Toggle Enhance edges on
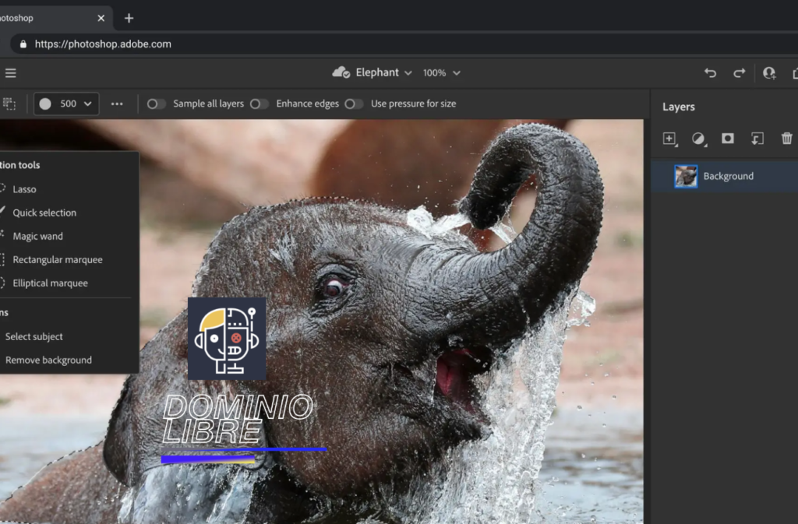The image size is (798, 524). coord(260,103)
